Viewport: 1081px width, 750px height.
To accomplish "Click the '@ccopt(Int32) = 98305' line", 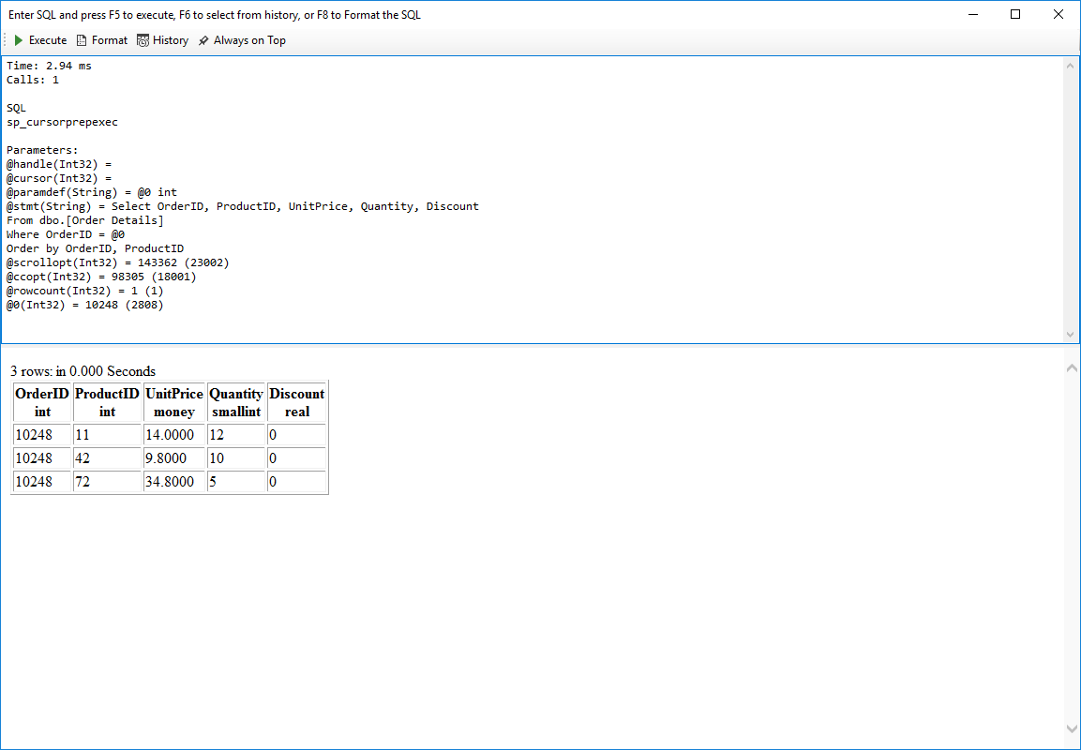I will 101,277.
